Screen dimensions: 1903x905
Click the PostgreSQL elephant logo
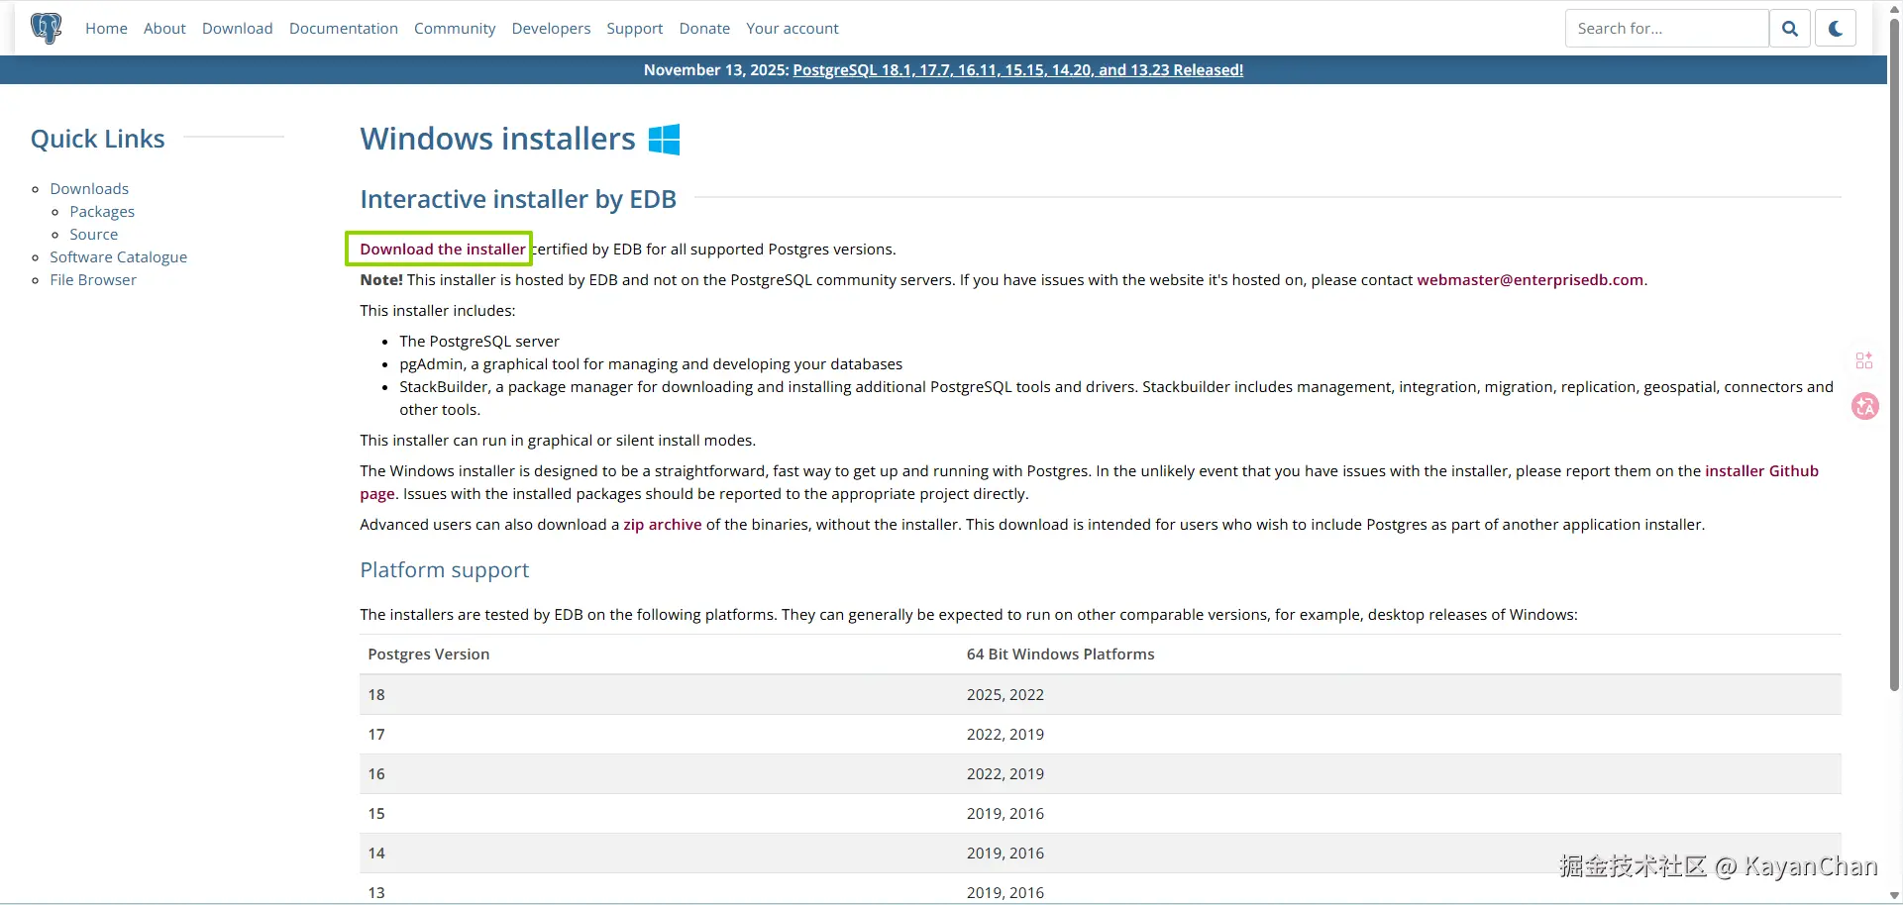tap(46, 28)
